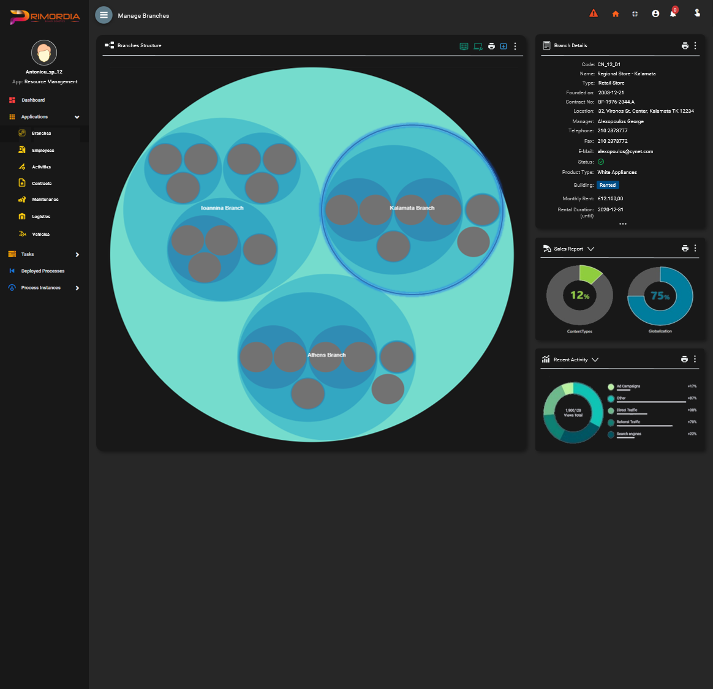Expand the Tasks sidebar section
Image resolution: width=713 pixels, height=689 pixels.
pos(77,255)
